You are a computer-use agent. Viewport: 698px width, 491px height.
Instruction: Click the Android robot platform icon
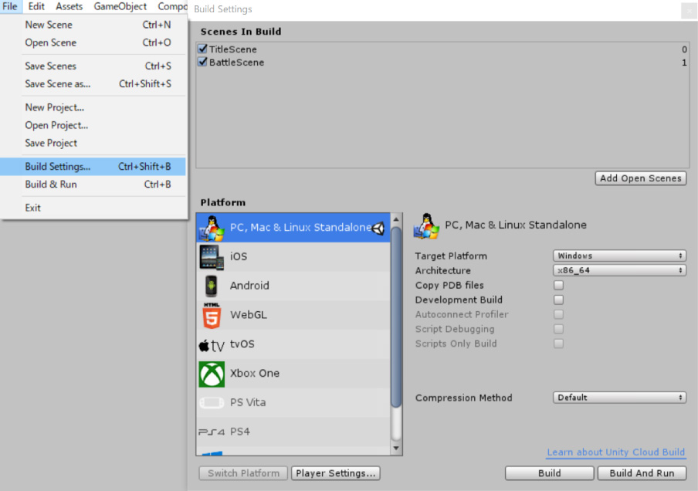(212, 286)
